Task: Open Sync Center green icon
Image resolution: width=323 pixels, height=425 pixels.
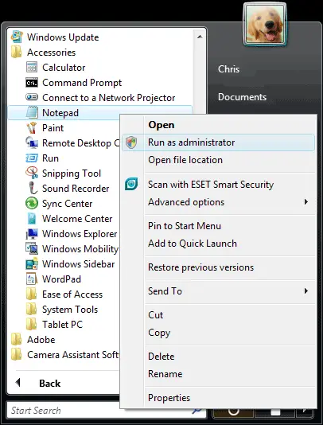Action: pyautogui.click(x=32, y=203)
